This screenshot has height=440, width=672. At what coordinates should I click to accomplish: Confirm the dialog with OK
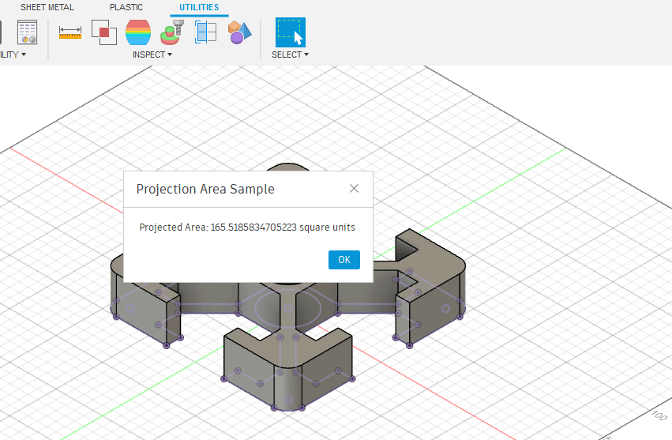344,260
